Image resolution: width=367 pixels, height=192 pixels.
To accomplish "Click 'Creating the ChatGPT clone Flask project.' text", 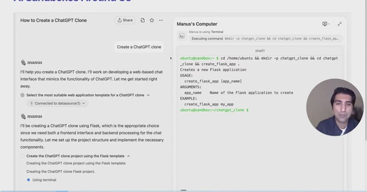I will (61, 171).
